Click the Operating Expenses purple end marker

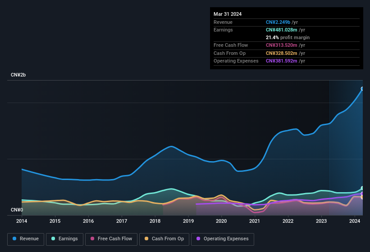coord(362,193)
